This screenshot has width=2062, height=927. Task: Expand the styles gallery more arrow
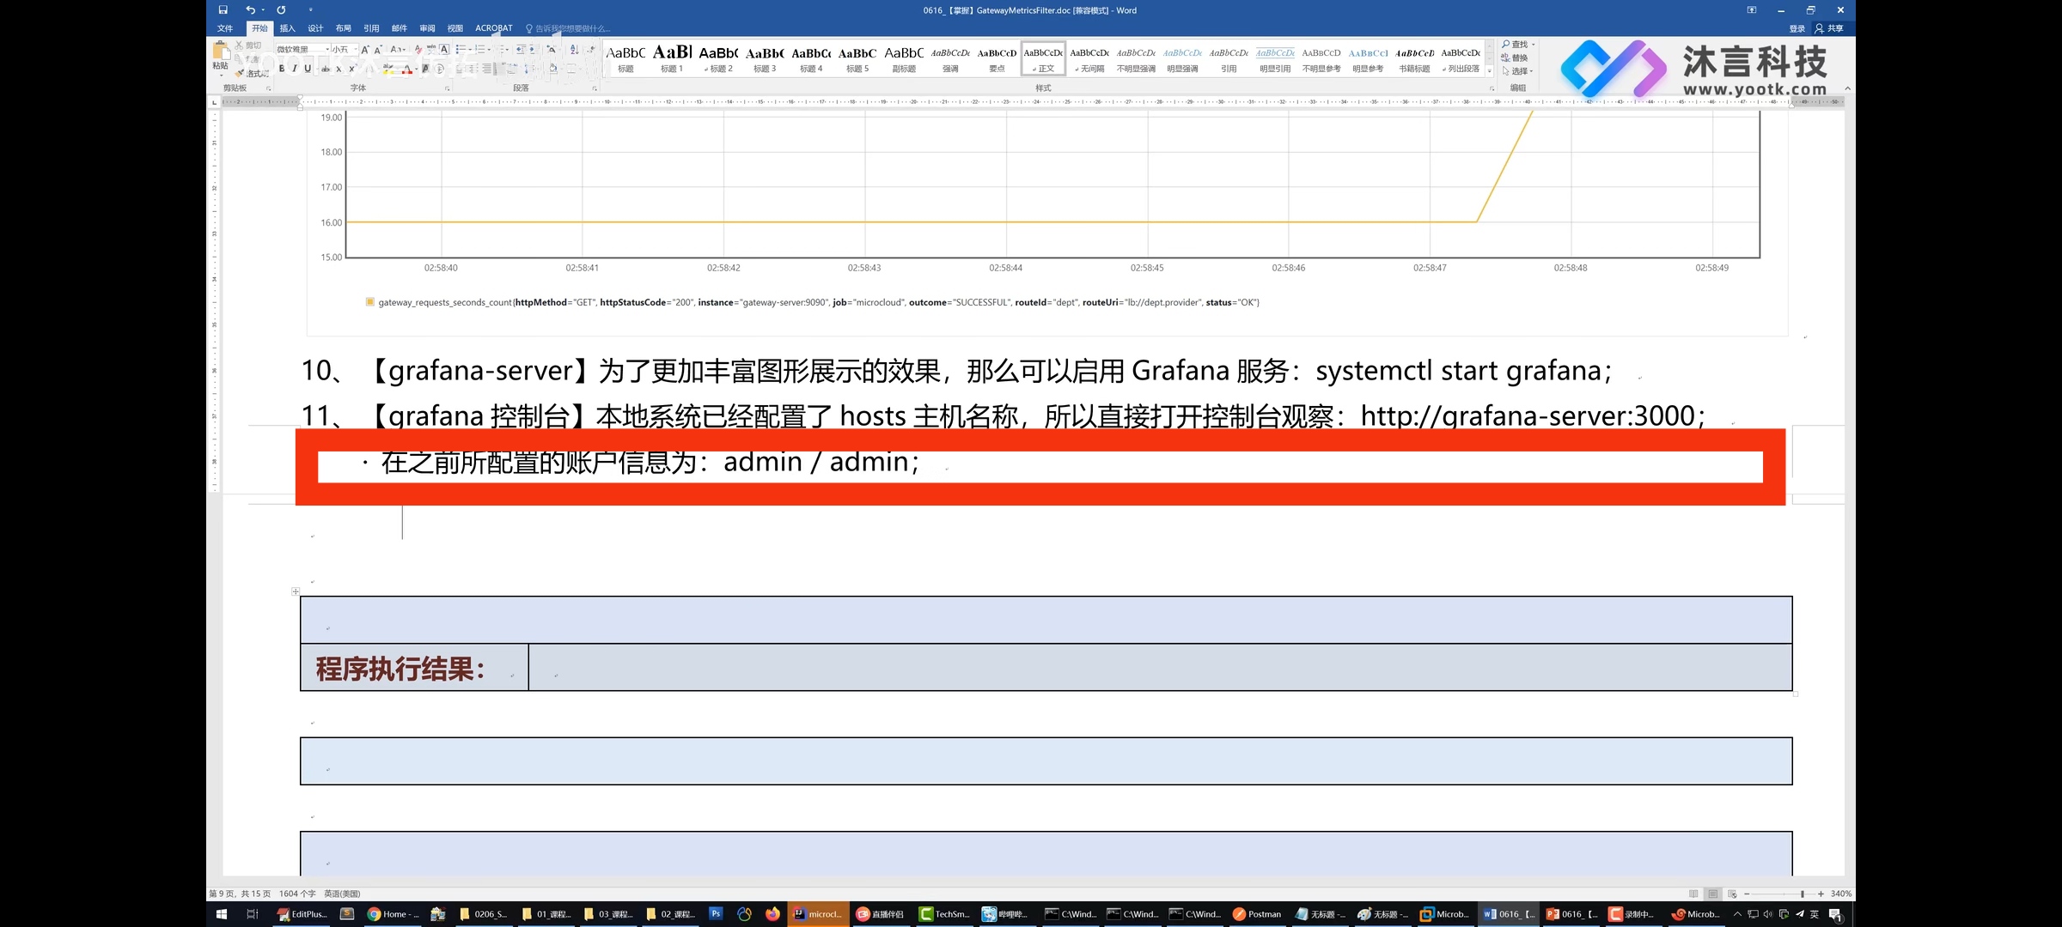tap(1490, 71)
